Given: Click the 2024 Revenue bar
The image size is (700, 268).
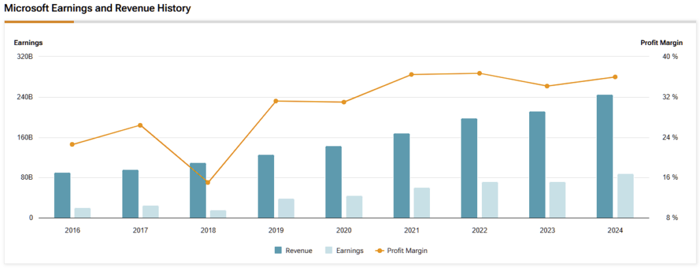Looking at the screenshot, I should [605, 157].
